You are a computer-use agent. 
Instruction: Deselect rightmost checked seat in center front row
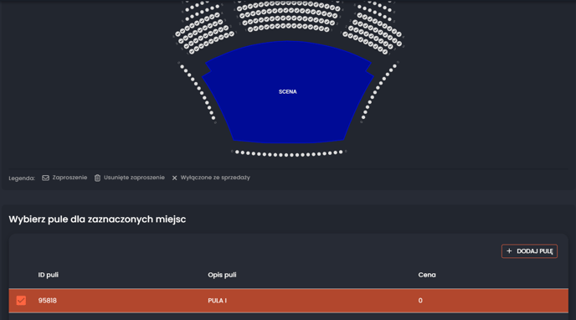pyautogui.click(x=327, y=29)
